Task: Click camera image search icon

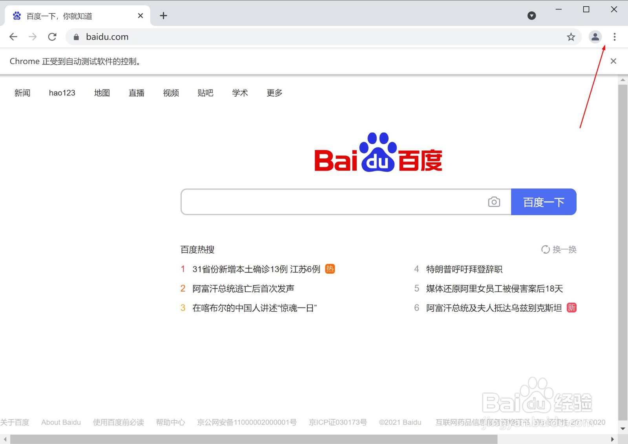Action: (494, 202)
